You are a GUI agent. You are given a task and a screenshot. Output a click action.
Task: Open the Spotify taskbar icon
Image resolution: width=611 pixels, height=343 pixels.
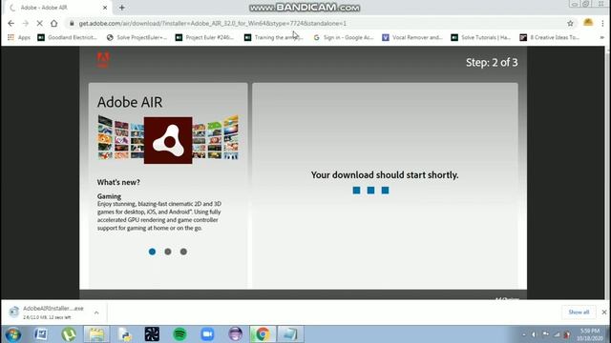coord(179,334)
